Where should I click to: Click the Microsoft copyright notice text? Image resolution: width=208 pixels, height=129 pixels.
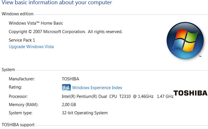pyautogui.click(x=66, y=32)
